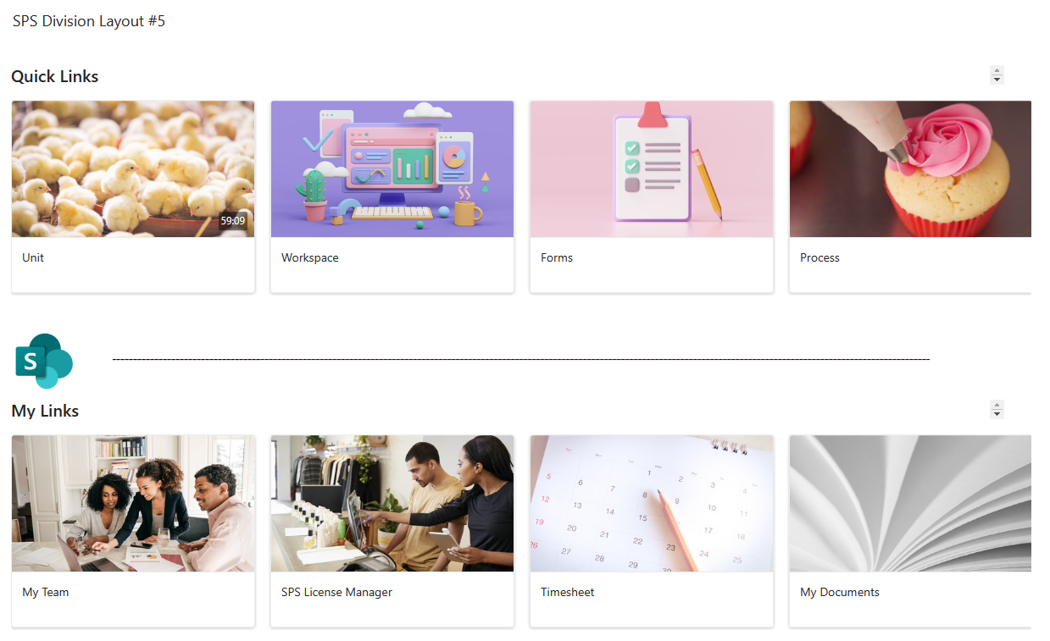Screen dimensions: 1050x641
Task: Click the Workspace link title
Action: pos(310,257)
